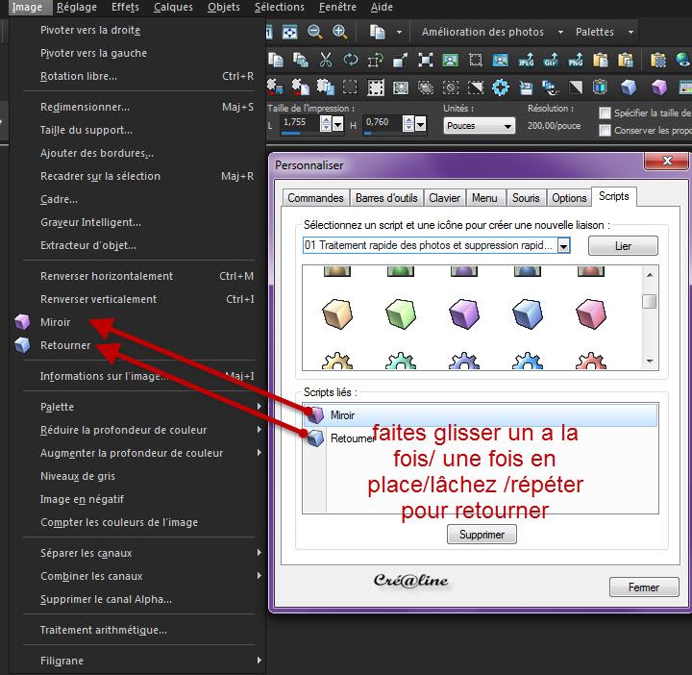This screenshot has width=692, height=675.
Task: Expand the script selection combo box
Action: [x=563, y=246]
